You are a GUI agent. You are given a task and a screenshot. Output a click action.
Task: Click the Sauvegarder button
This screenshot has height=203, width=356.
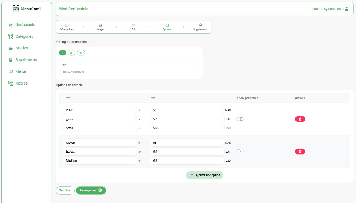click(91, 190)
